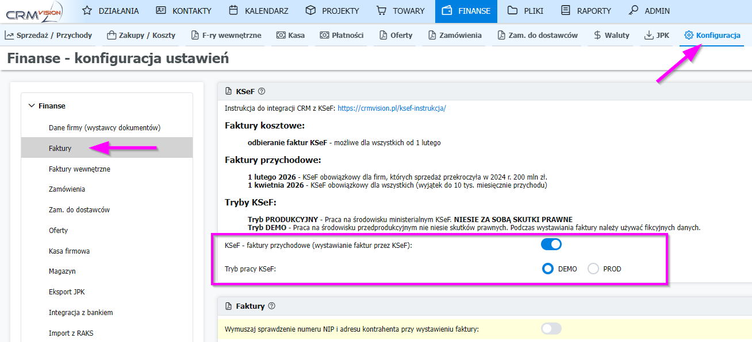Open the KSeF instruction link
Viewport: 752px width, 342px height.
click(392, 108)
